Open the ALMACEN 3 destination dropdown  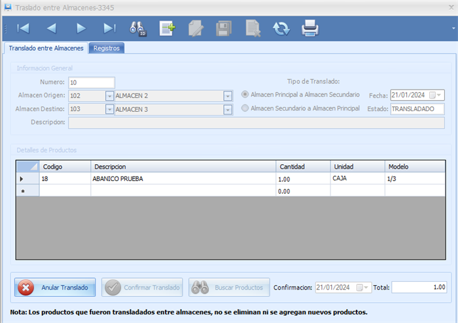tap(228, 109)
